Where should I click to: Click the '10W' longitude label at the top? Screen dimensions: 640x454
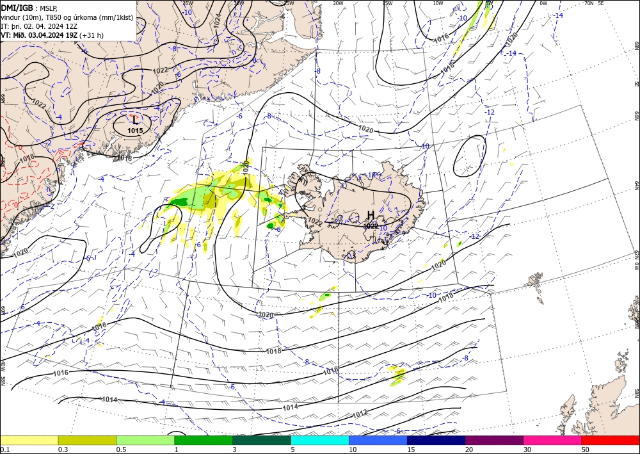(x=438, y=3)
